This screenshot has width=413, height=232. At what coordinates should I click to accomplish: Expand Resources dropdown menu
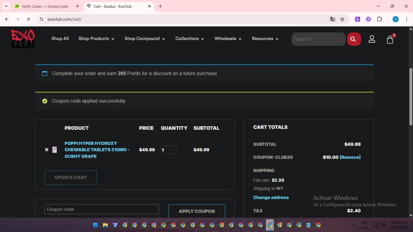tap(265, 39)
